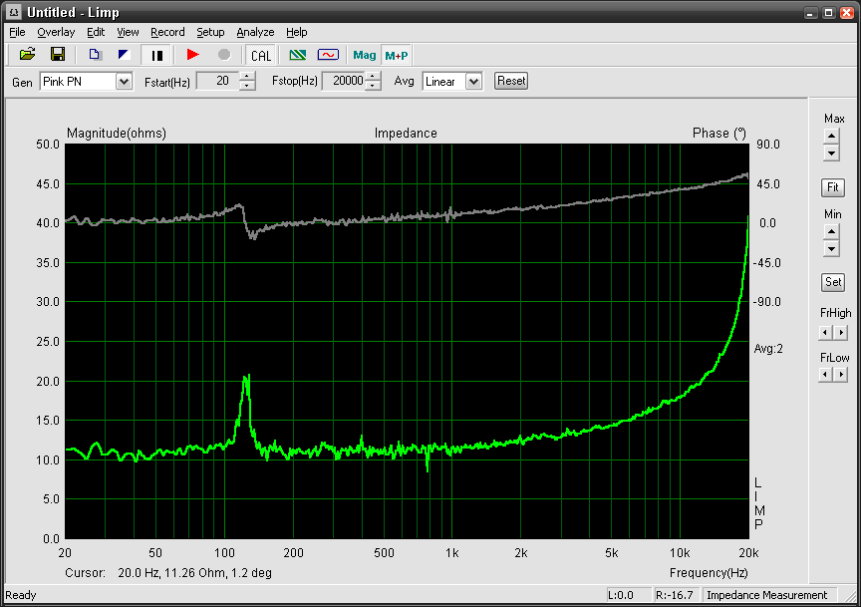This screenshot has width=861, height=607.
Task: Click the Phase (°) axis label
Action: (x=719, y=134)
